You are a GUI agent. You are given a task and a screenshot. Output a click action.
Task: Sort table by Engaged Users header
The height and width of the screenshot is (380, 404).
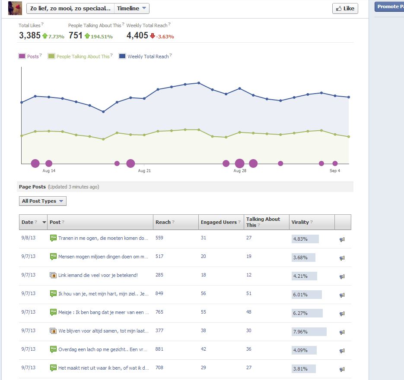(x=221, y=222)
